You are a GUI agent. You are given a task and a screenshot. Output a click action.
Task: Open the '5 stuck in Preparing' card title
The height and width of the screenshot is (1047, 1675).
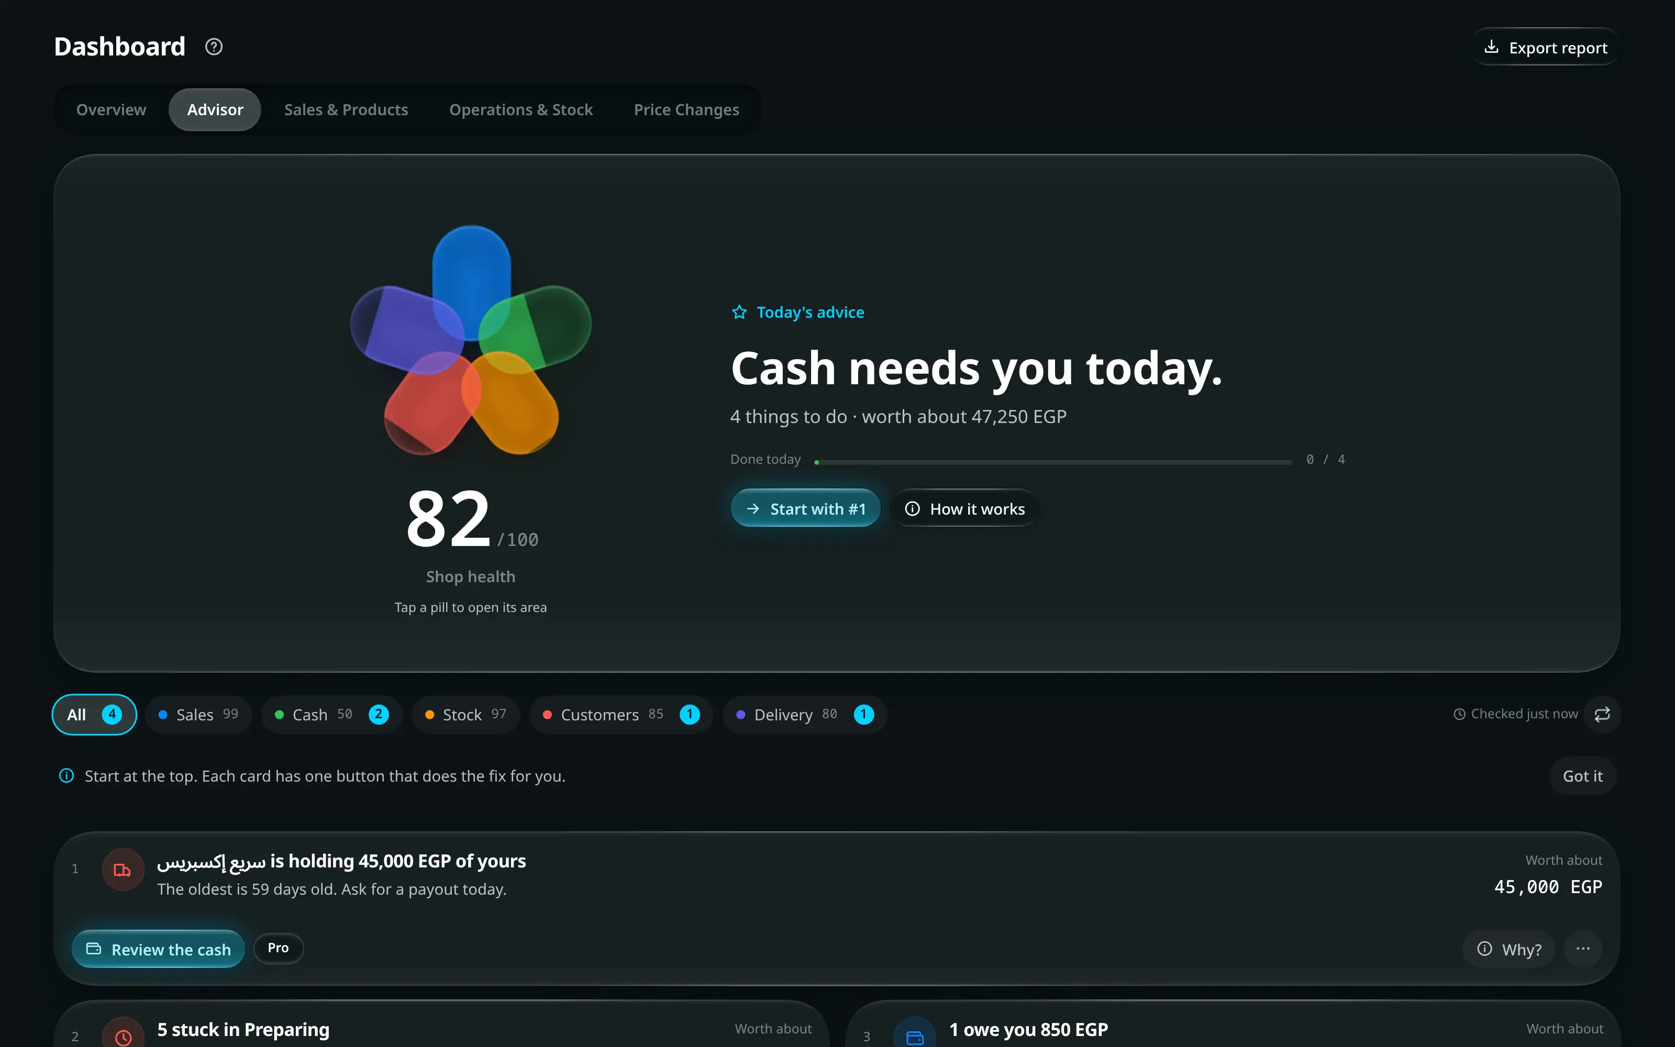243,1029
